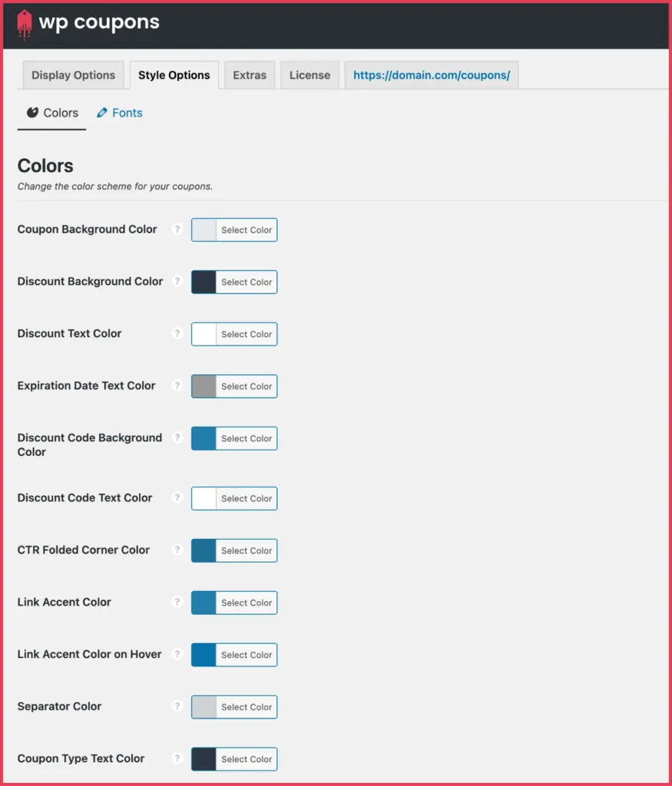Open the Extras tab

pos(249,74)
